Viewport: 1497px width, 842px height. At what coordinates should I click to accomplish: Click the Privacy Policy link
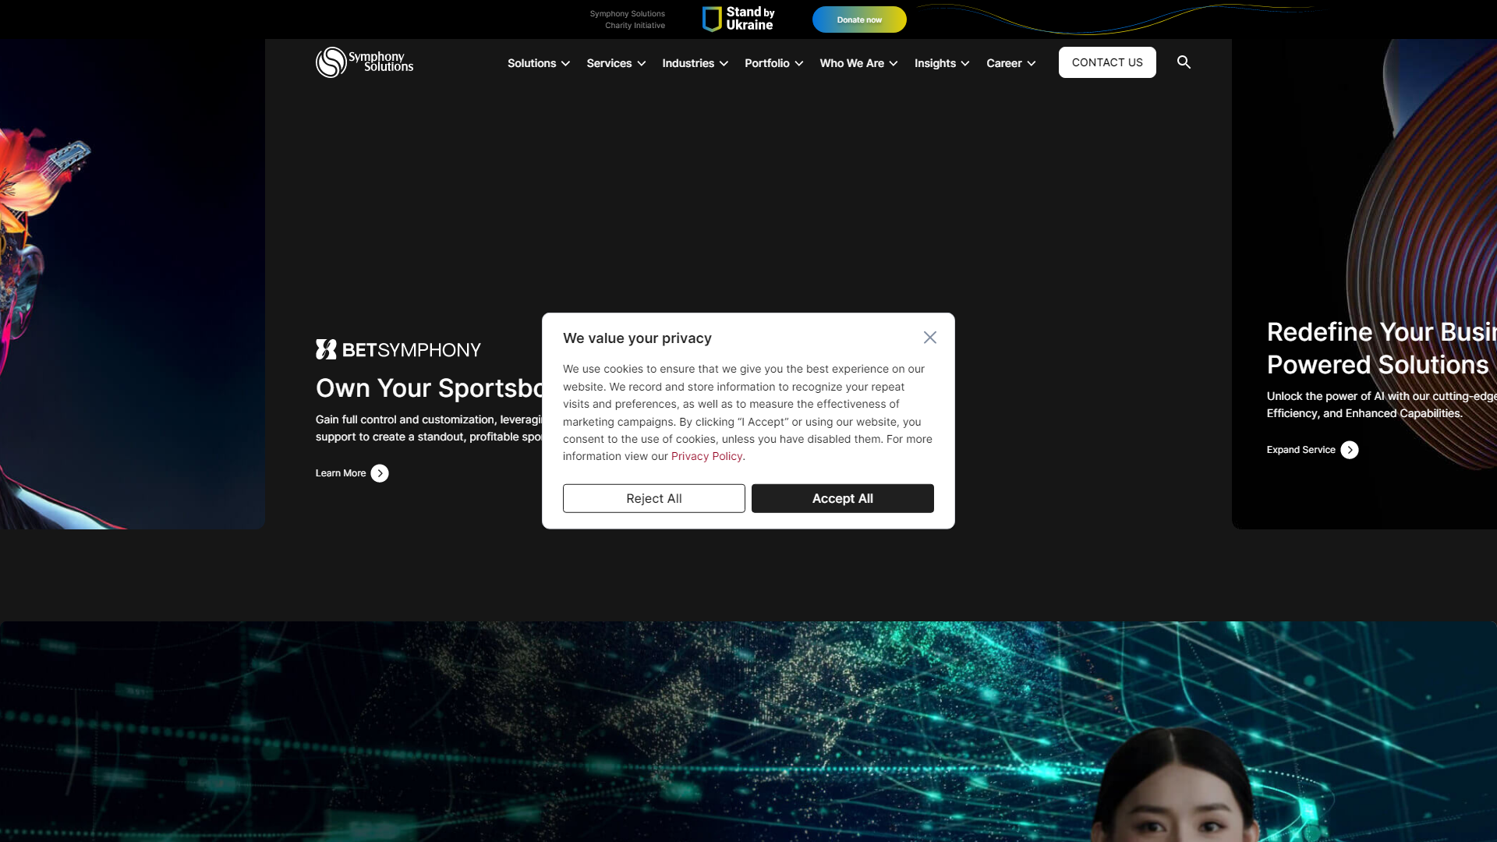pyautogui.click(x=707, y=455)
